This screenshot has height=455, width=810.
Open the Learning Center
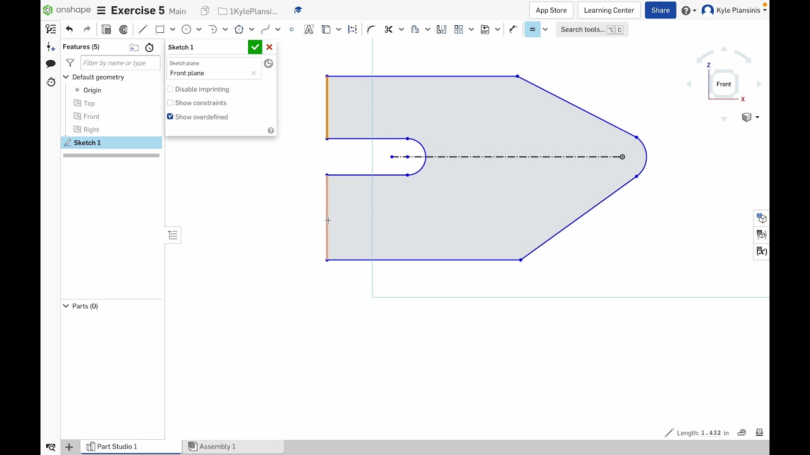point(609,10)
